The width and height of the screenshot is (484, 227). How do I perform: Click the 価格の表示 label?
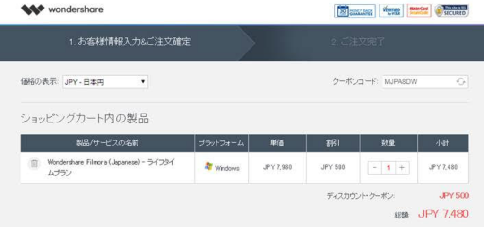pyautogui.click(x=40, y=81)
